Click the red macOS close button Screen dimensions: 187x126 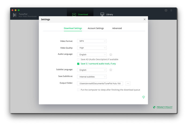[x=12, y=10]
